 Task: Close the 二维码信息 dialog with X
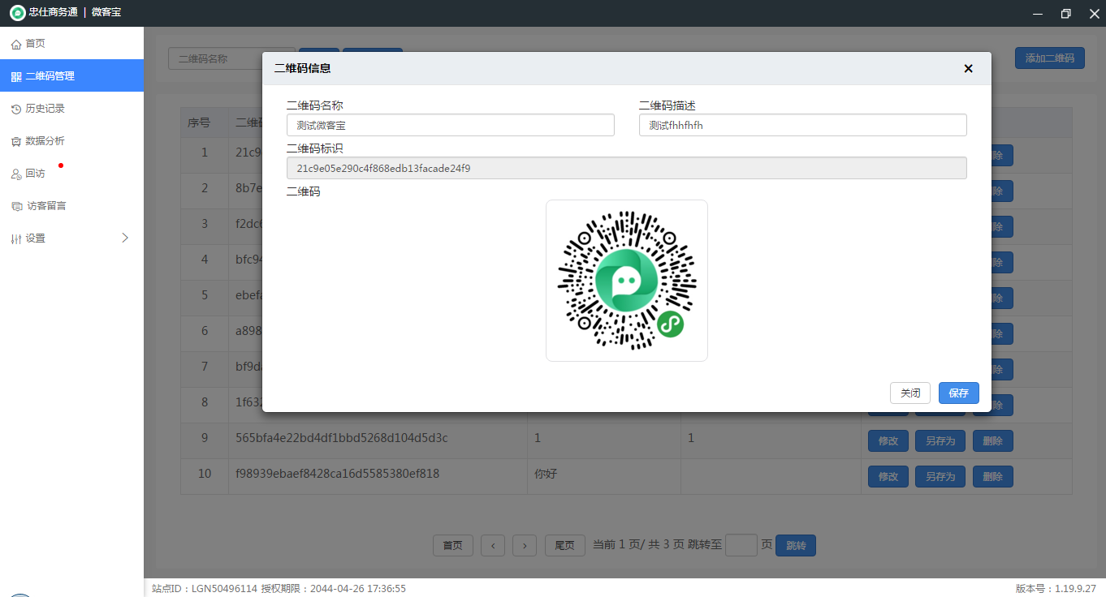[968, 69]
